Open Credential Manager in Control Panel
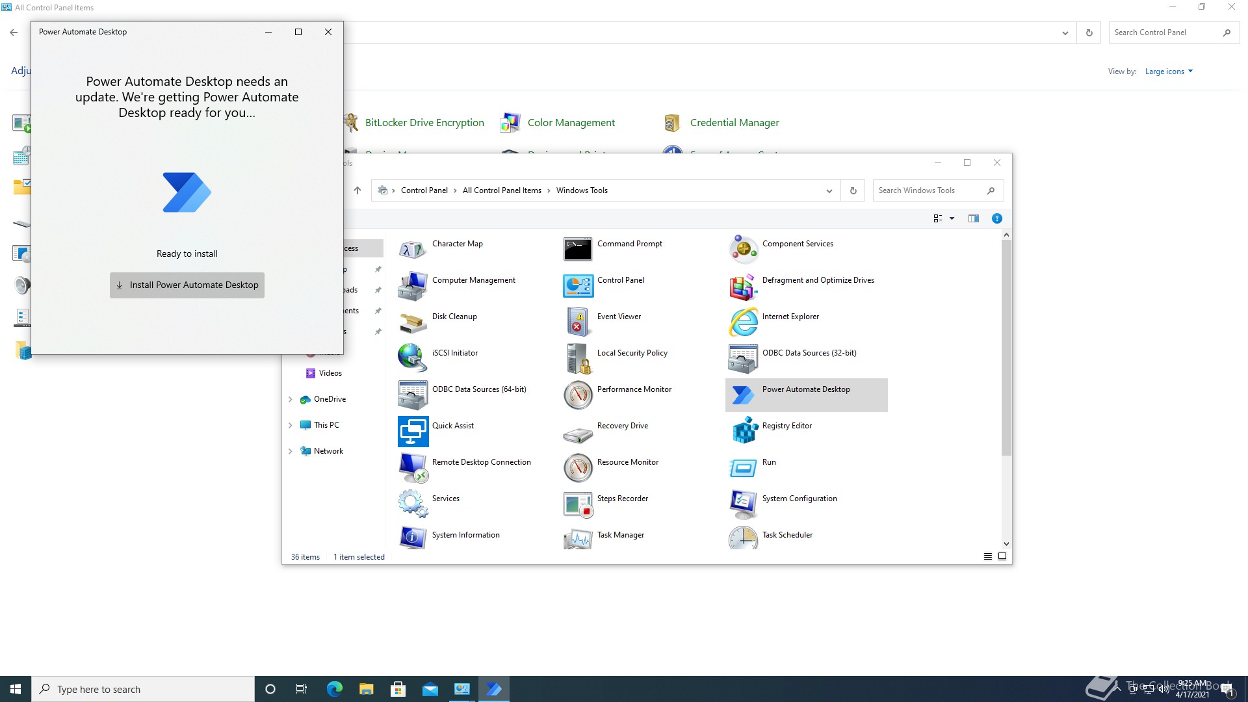 coord(734,122)
